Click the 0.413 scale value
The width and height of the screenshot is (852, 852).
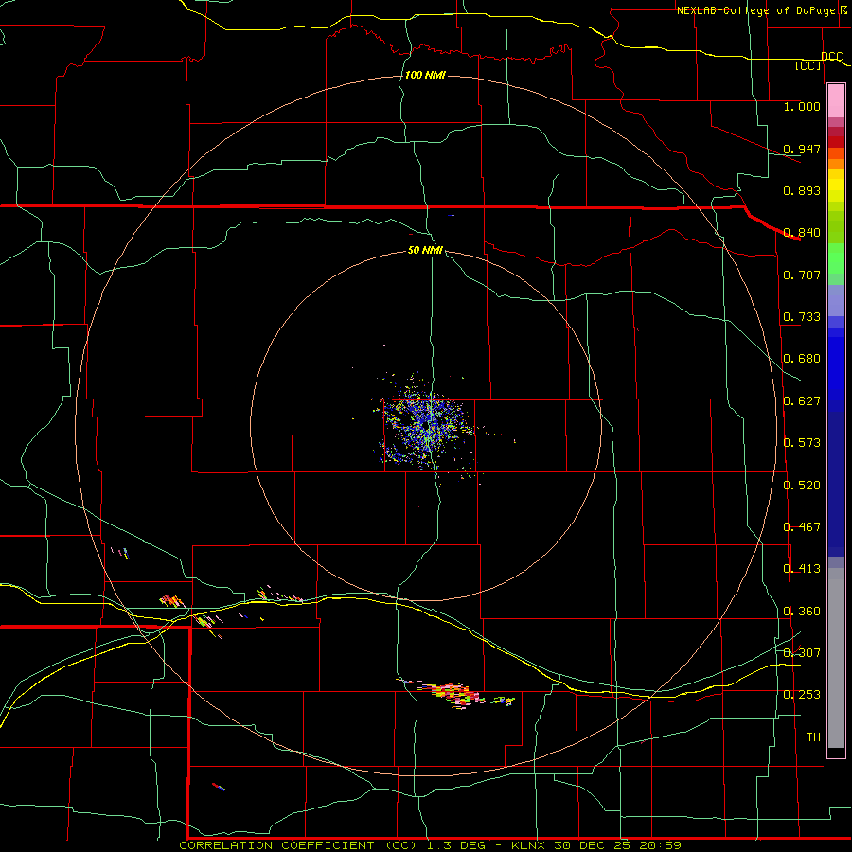802,569
